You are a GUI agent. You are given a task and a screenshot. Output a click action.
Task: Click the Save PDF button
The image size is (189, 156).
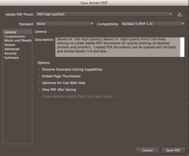point(173,150)
